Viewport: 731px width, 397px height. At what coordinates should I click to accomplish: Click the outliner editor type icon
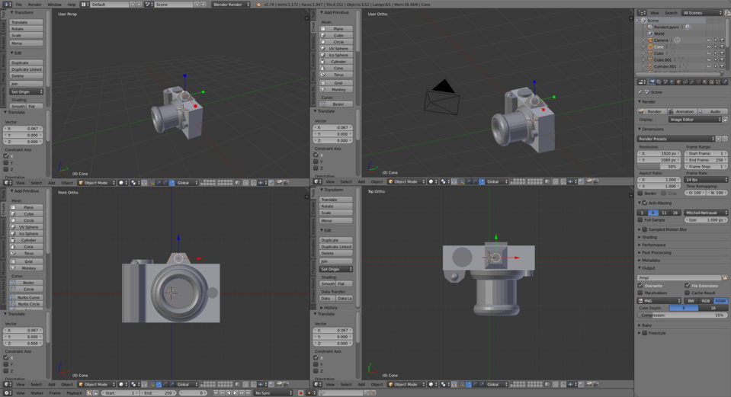(642, 13)
